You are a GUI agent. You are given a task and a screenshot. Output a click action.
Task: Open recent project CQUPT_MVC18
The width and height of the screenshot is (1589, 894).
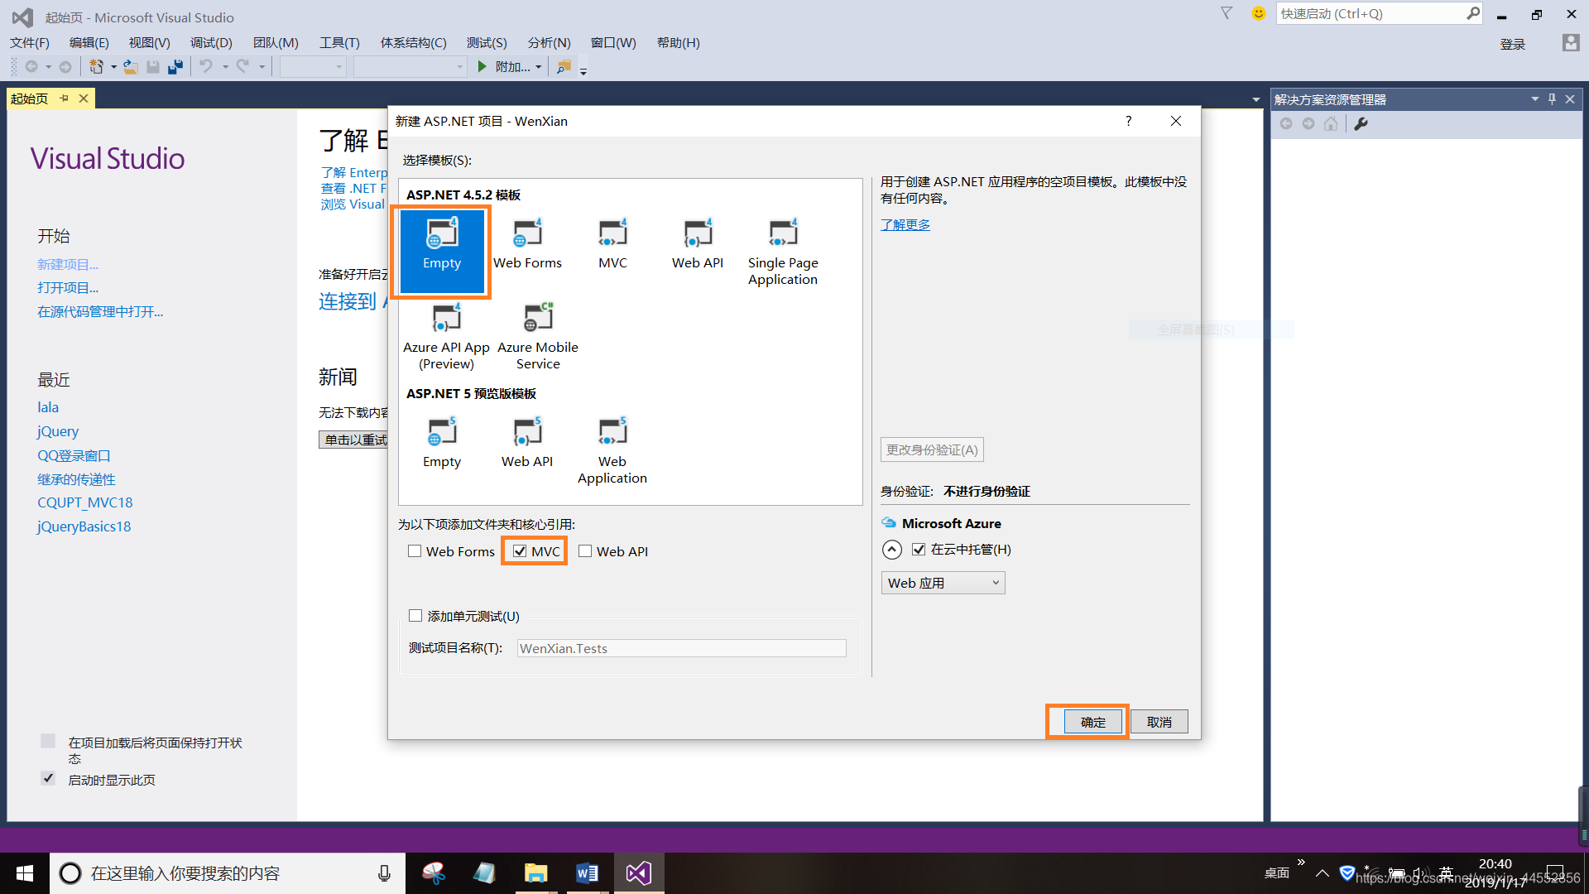tap(84, 502)
